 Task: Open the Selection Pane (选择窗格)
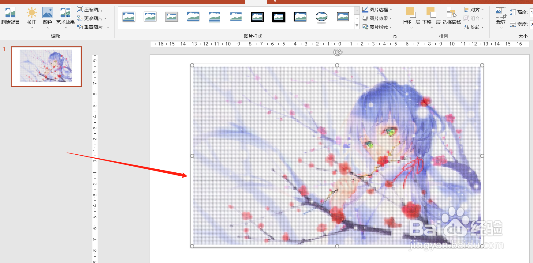pyautogui.click(x=452, y=16)
